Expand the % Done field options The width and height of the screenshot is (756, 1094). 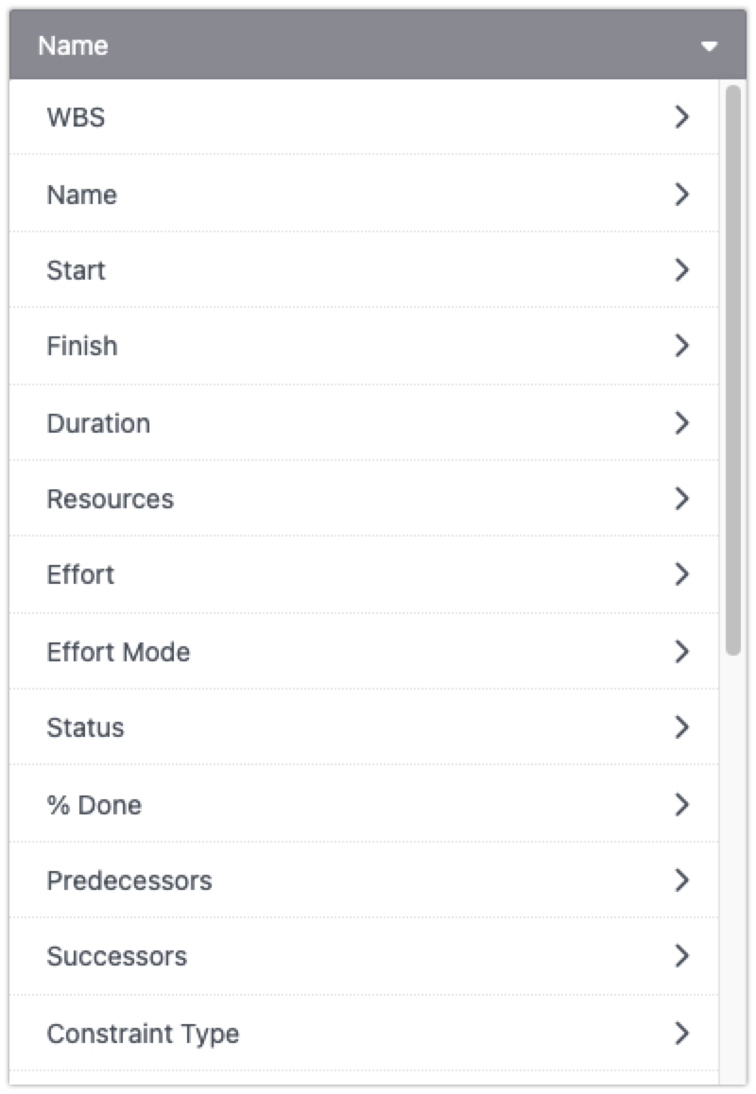[682, 805]
